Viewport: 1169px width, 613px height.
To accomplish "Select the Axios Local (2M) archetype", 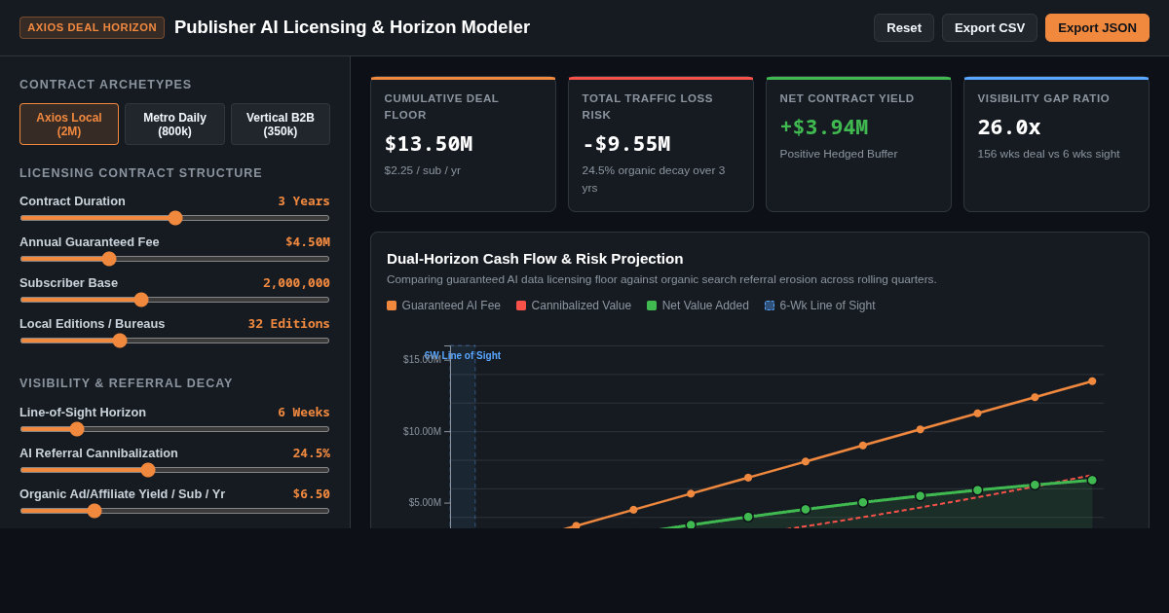I will (x=69, y=125).
